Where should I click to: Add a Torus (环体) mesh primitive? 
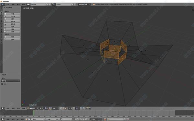(x=12, y=32)
